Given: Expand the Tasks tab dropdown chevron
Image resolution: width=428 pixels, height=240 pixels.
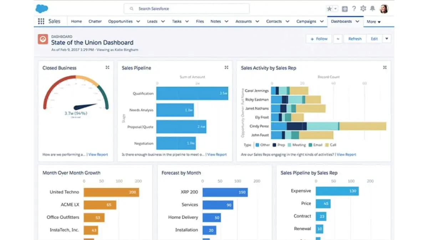Looking at the screenshot, I should click(x=187, y=21).
